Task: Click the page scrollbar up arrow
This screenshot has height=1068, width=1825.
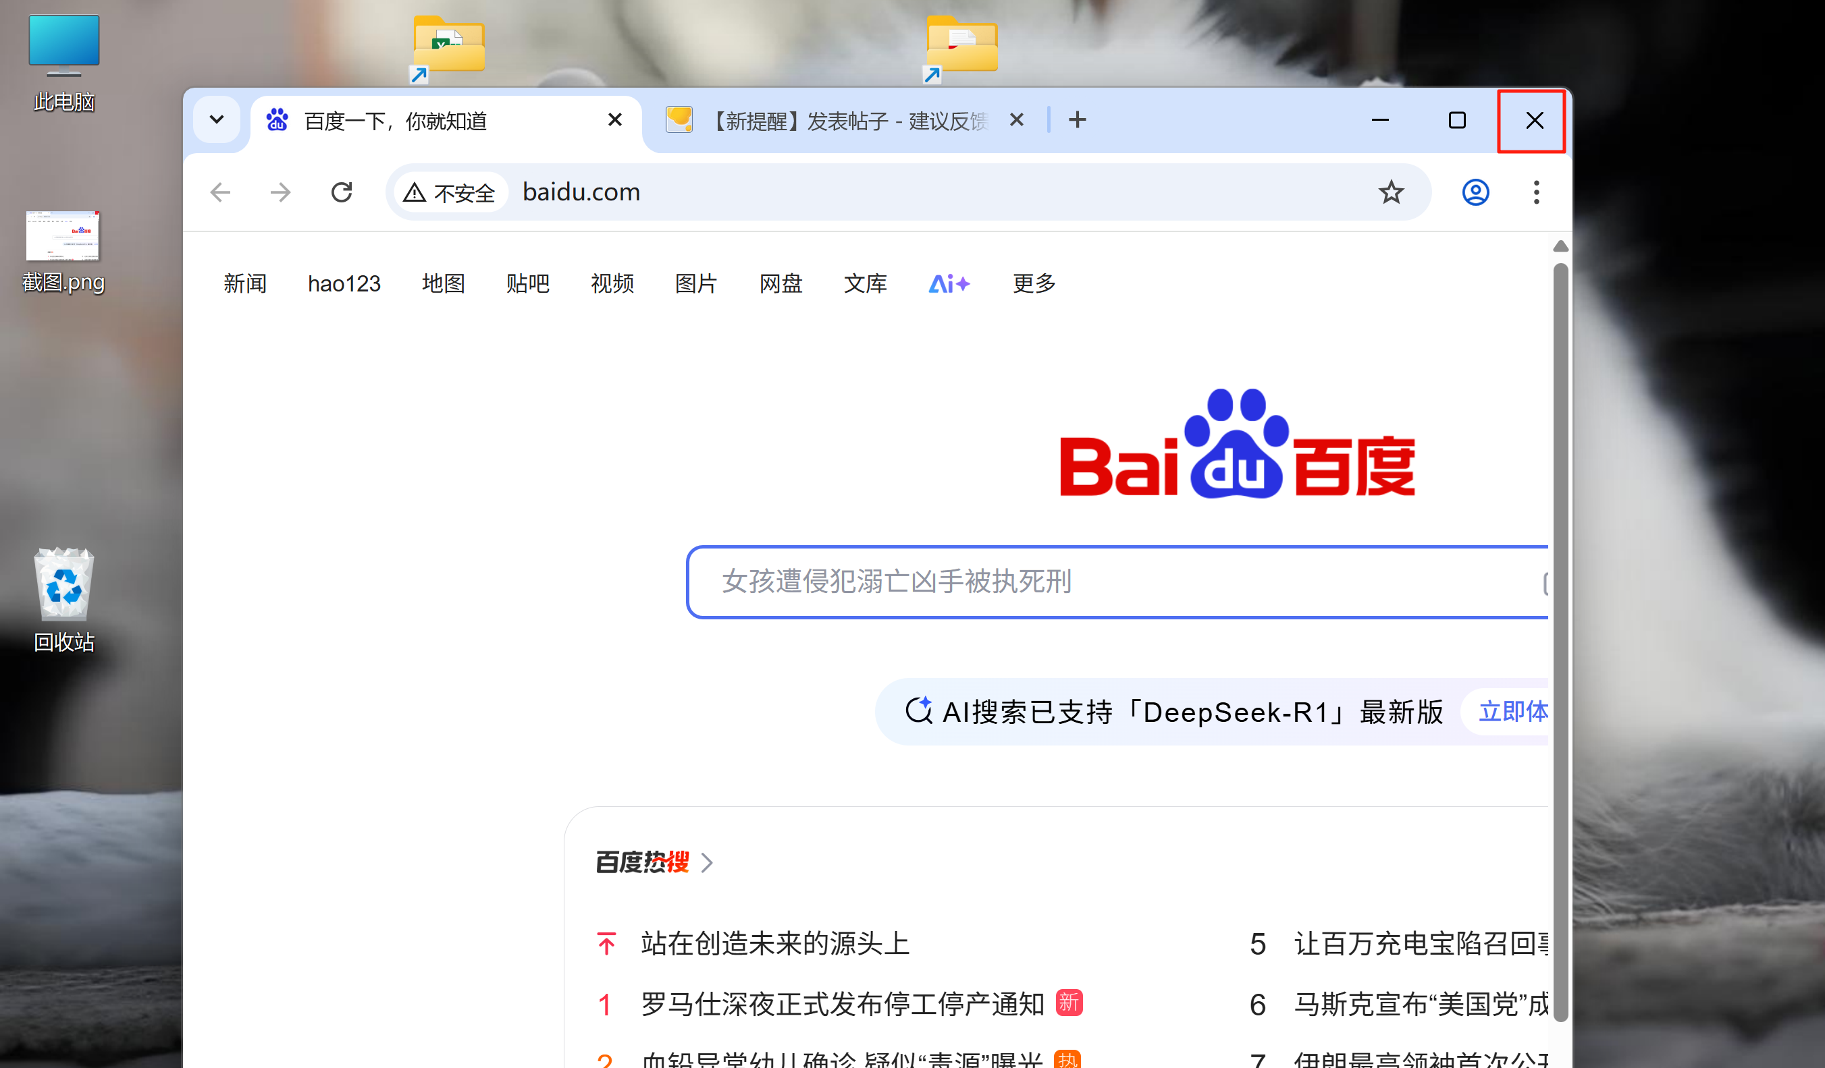Action: click(1560, 247)
